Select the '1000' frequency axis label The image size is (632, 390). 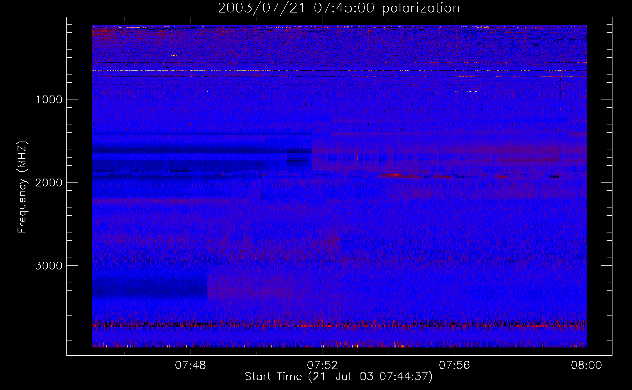click(49, 99)
